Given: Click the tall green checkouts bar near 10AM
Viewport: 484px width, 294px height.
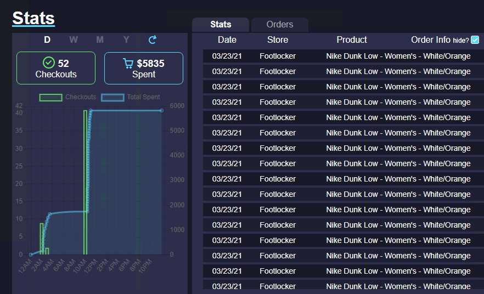Looking at the screenshot, I should pyautogui.click(x=85, y=182).
